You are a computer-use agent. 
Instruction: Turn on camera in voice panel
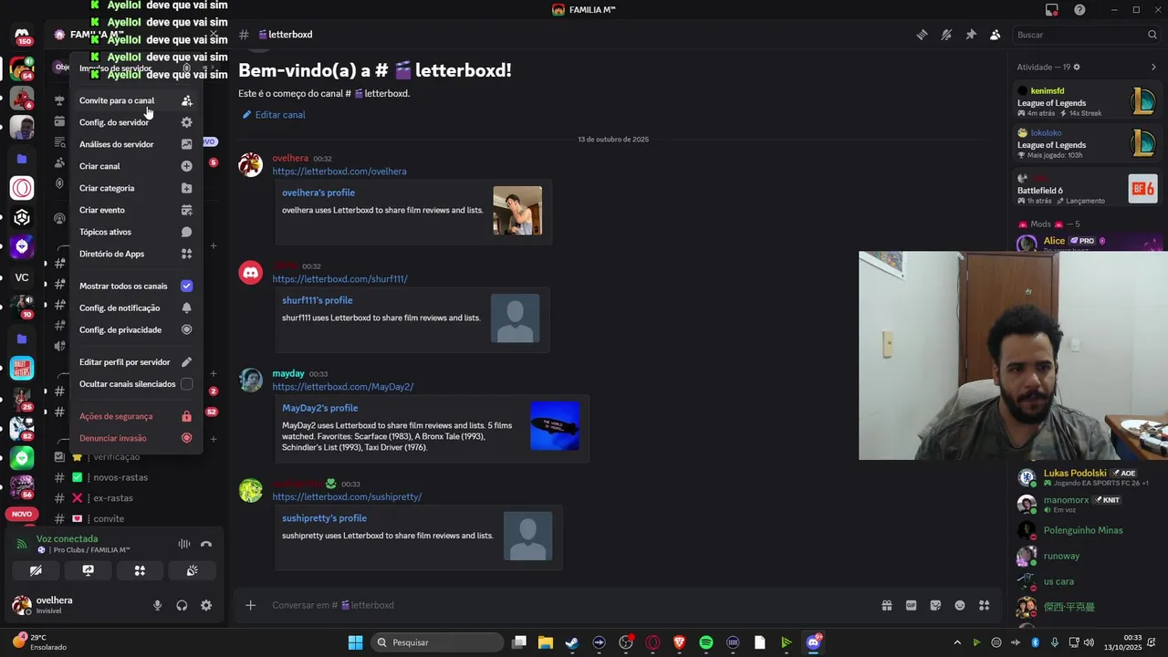click(36, 570)
